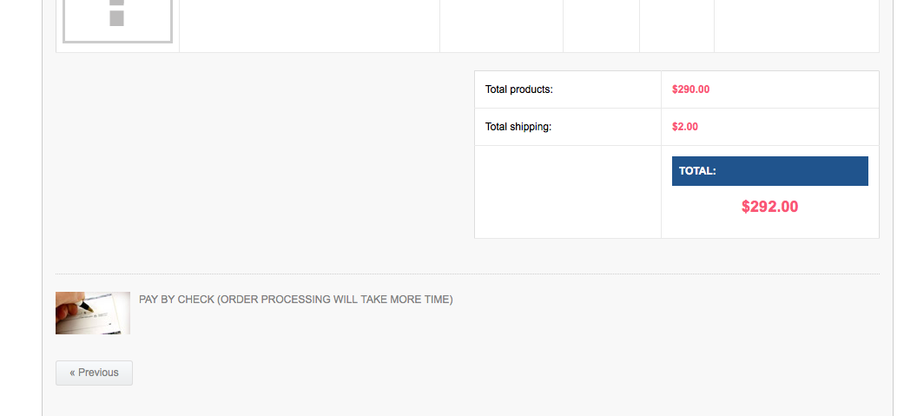Click the word Previous on the button
Viewport: 917px width, 416px height.
(x=98, y=373)
